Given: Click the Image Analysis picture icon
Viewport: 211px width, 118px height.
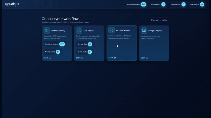Looking at the screenshot, I should point(144,30).
